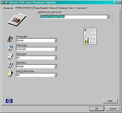Viewport: 122px width, 113px height.
Task: Open the Color tab
Action: [71, 8]
